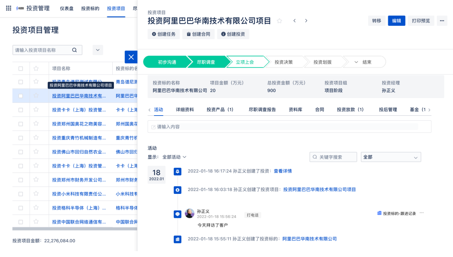
Task: Star the 投资郑州国奥花之吻美容 row
Action: tap(36, 124)
